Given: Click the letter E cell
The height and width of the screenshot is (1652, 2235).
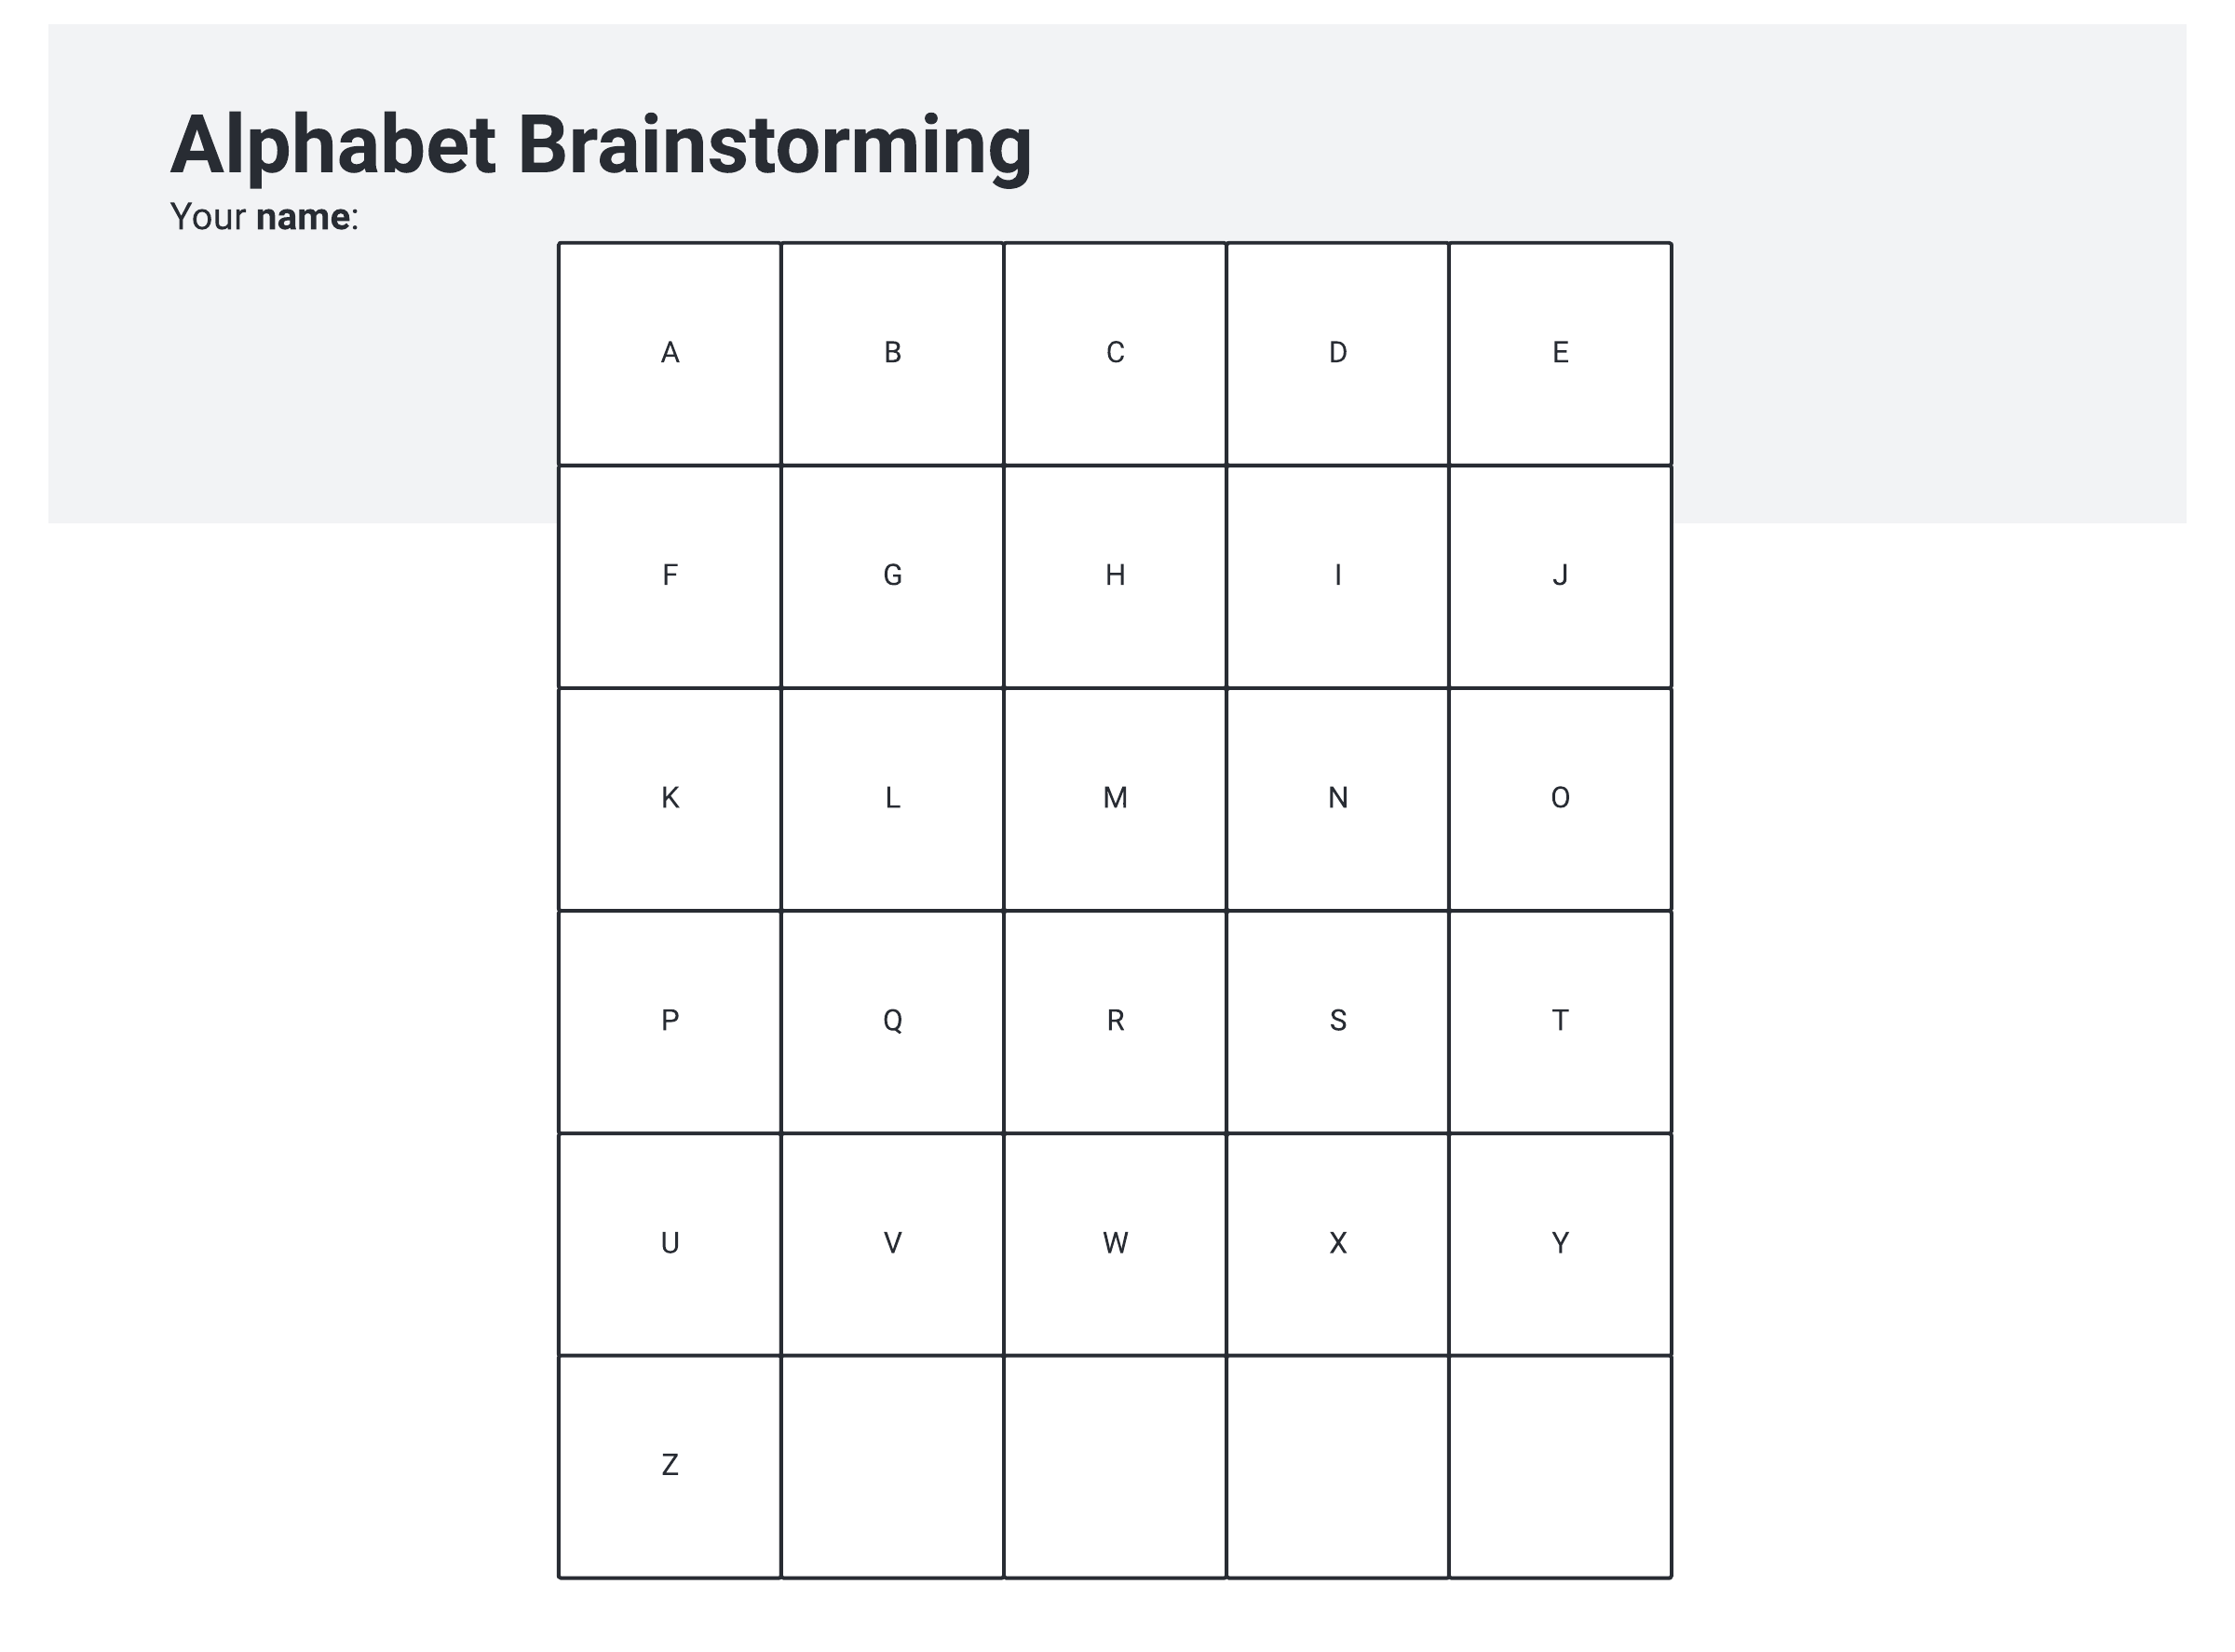Looking at the screenshot, I should [1560, 353].
